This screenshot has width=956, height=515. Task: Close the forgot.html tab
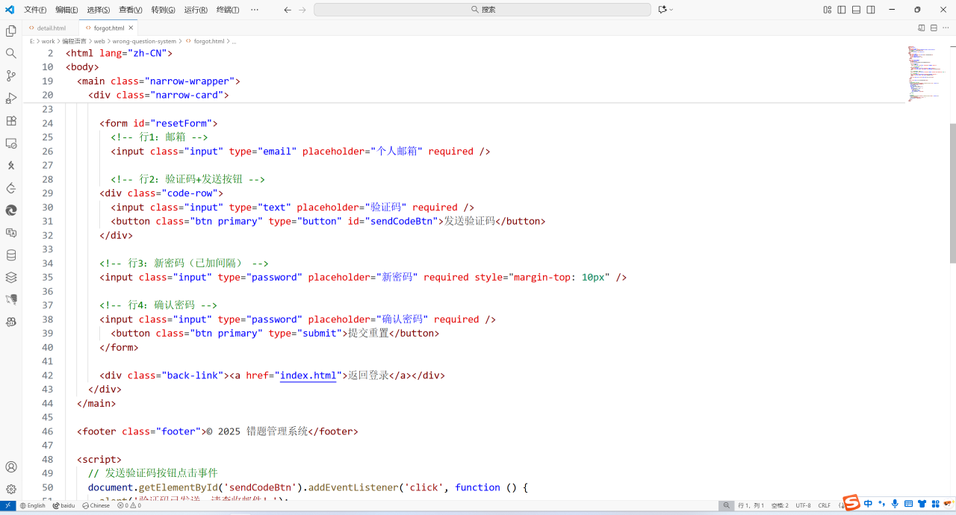[x=131, y=28]
